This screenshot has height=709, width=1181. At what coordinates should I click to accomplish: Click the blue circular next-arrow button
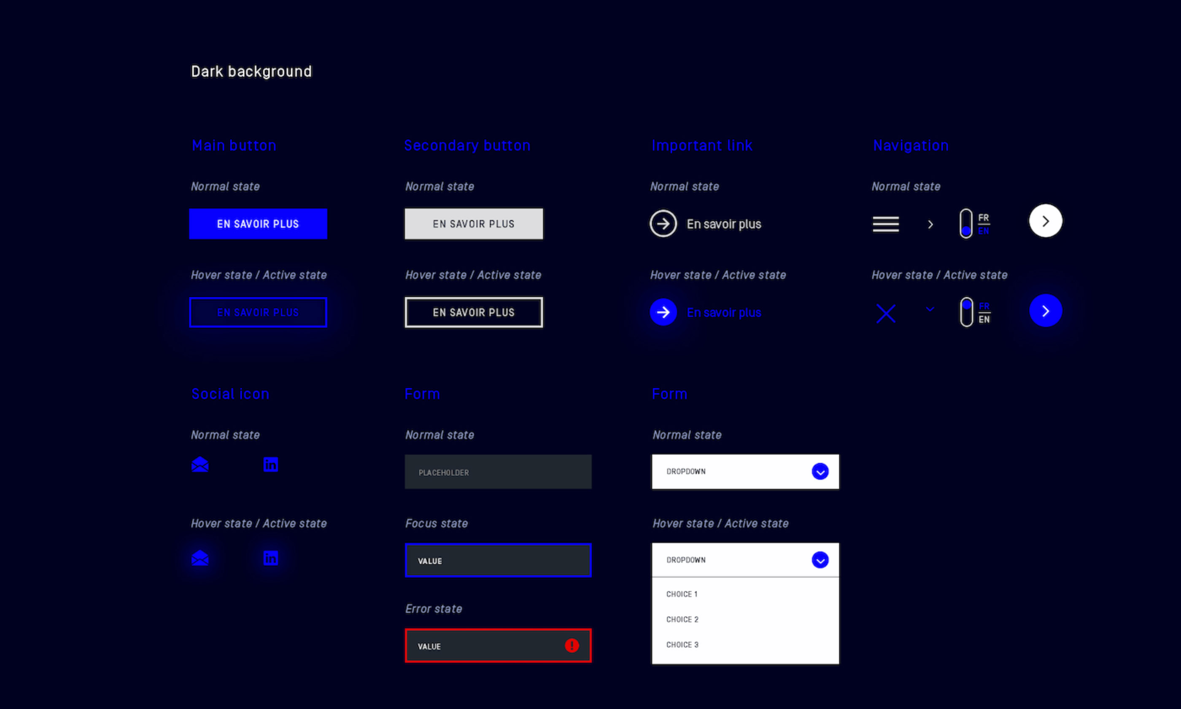click(x=1045, y=311)
